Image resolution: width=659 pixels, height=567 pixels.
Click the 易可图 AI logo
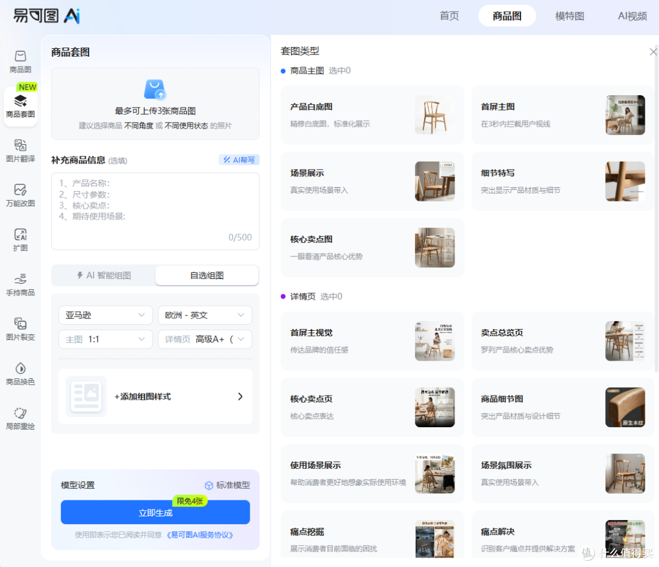pos(46,16)
